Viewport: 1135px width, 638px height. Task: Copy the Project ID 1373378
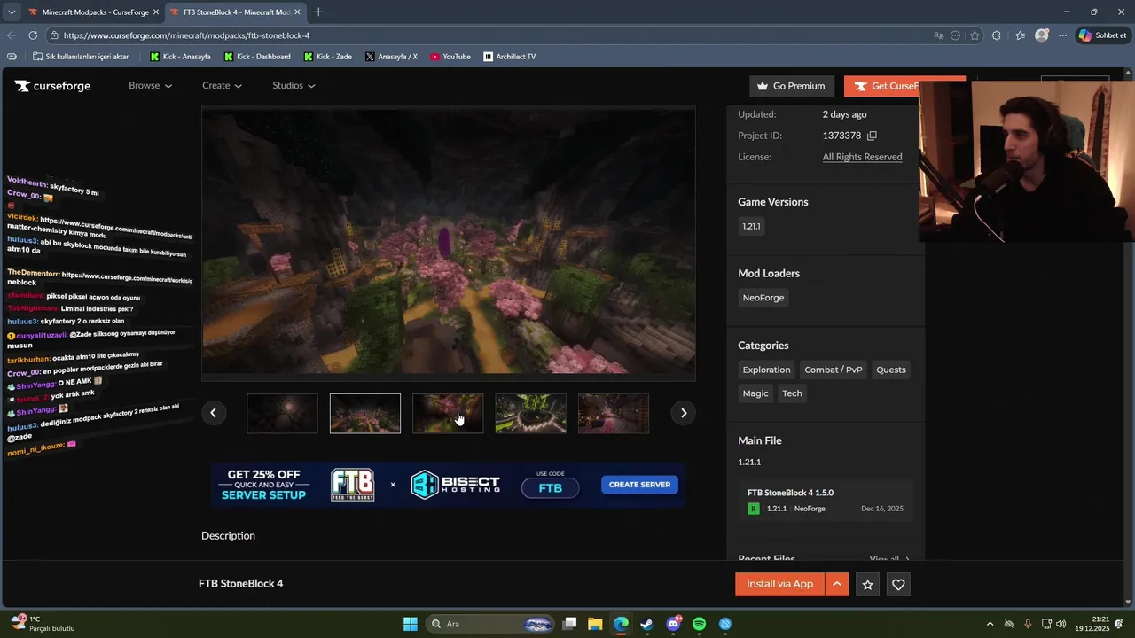coord(872,136)
